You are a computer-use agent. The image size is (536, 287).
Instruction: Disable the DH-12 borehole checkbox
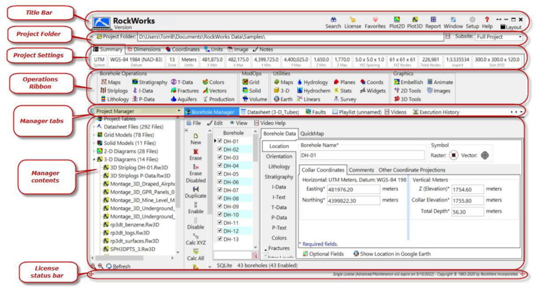point(220,231)
